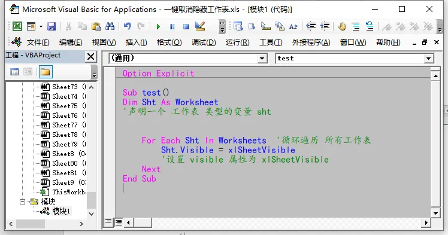Click code window scroll right arrow
The image size is (448, 235).
coord(426,222)
